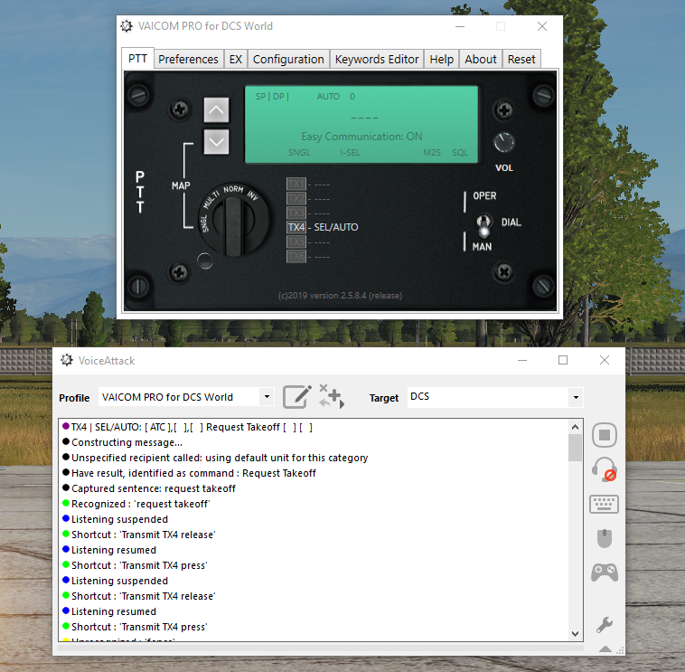Open VoiceAttack options wrench icon
Screen dimensions: 685x672
(605, 625)
